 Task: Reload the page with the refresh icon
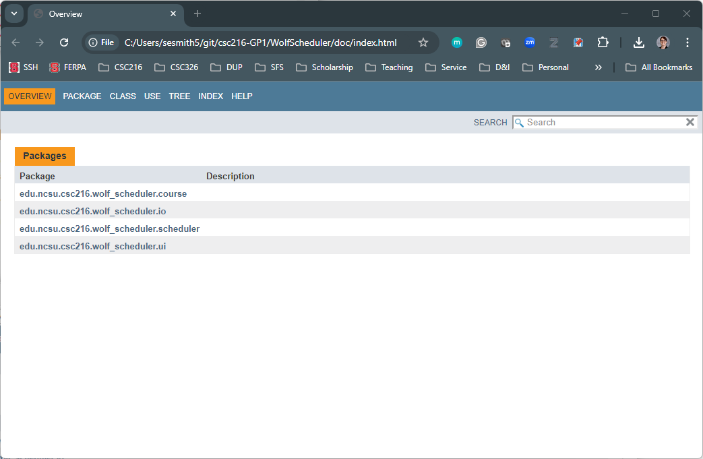tap(63, 42)
